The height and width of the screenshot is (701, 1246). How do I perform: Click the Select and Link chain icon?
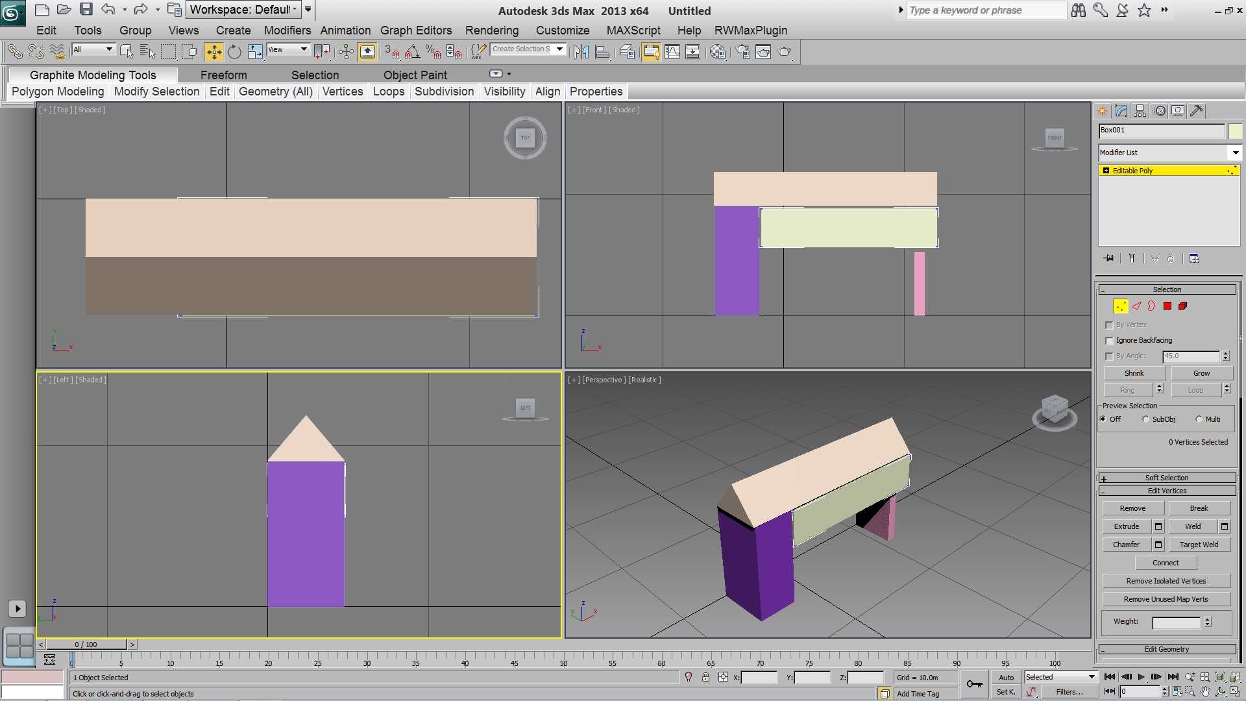point(14,52)
